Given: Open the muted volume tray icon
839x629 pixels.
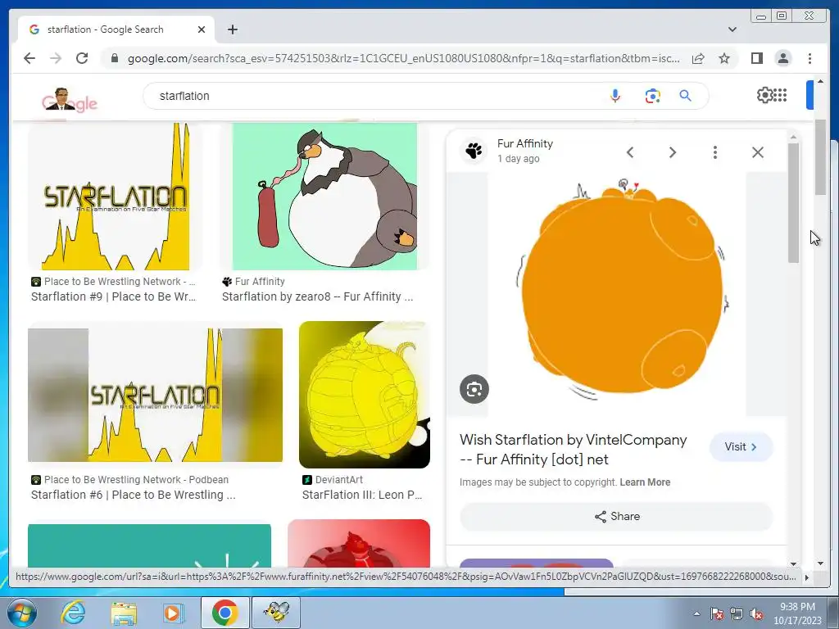Looking at the screenshot, I should tap(756, 614).
